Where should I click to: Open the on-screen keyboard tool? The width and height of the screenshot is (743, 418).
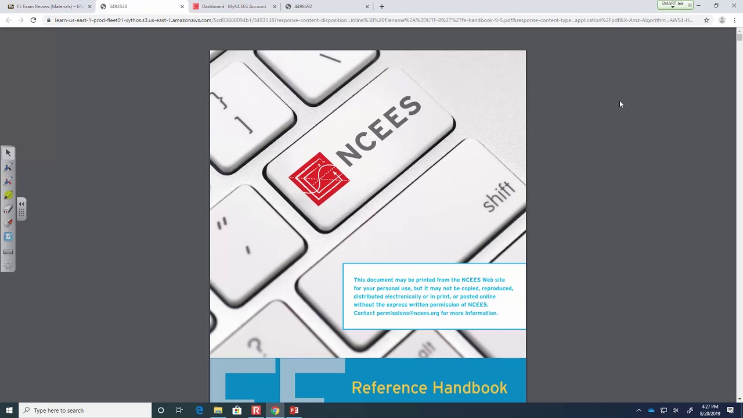click(x=8, y=252)
